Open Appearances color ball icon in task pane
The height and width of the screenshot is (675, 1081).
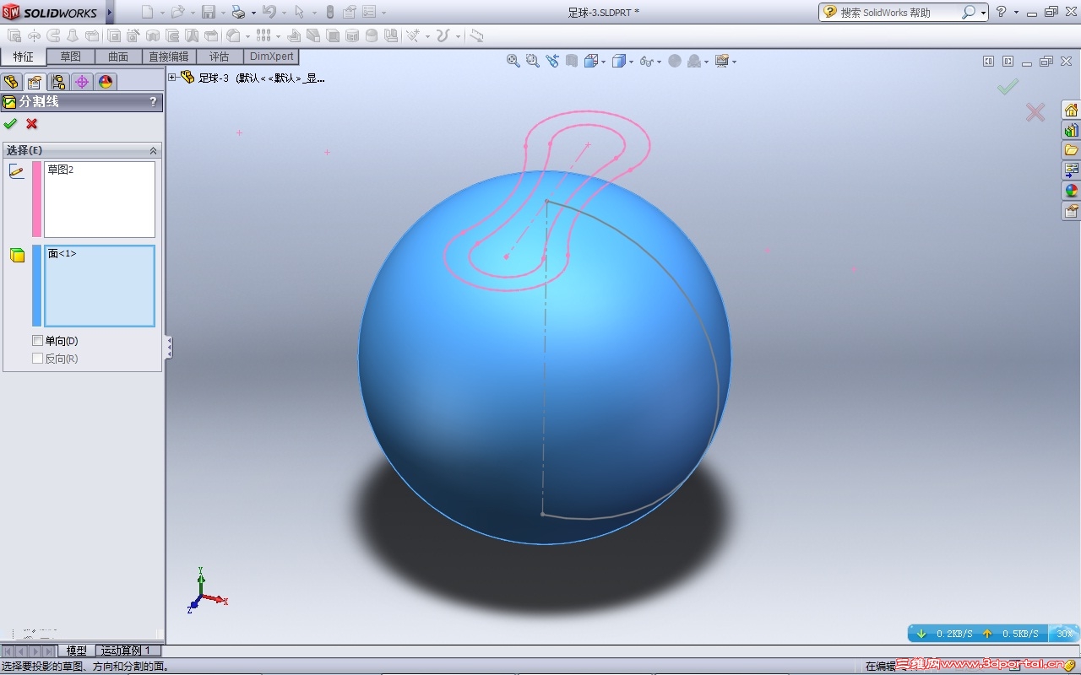(1072, 191)
